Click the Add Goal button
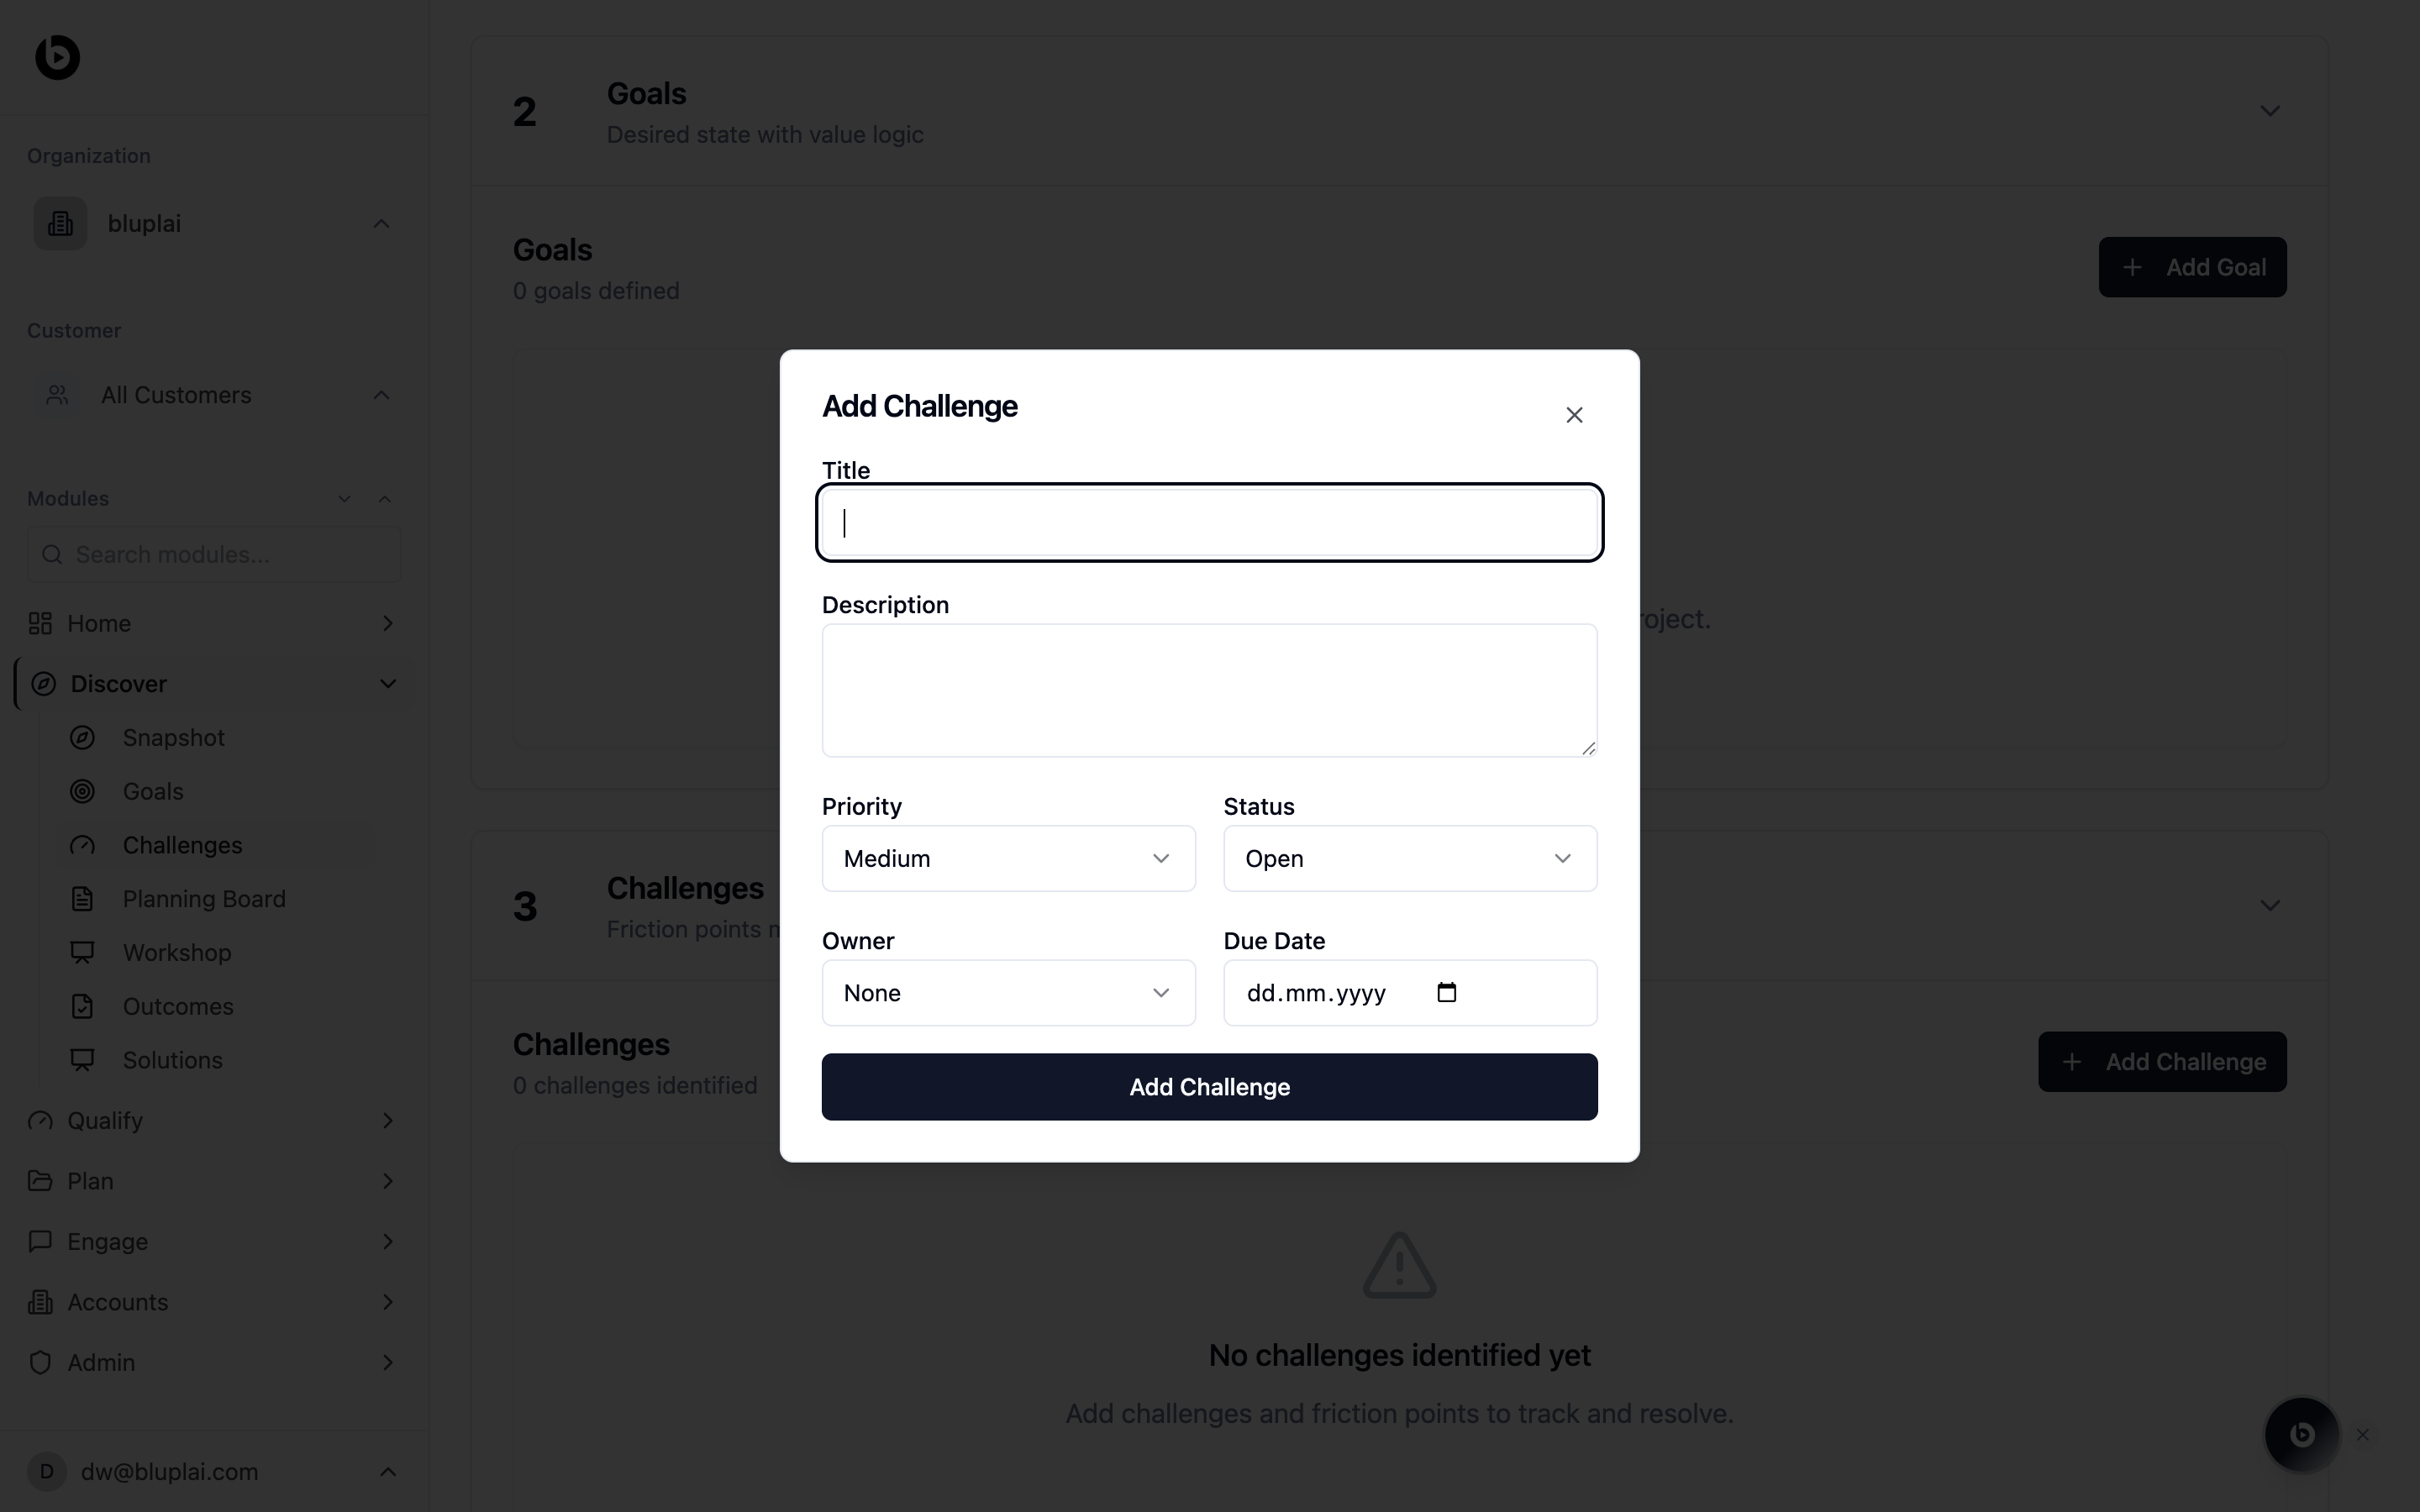 [2192, 267]
